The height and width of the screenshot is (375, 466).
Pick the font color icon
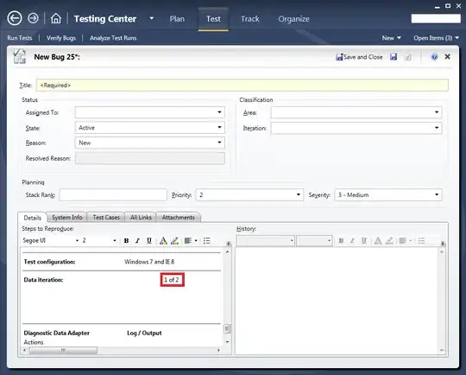163,241
